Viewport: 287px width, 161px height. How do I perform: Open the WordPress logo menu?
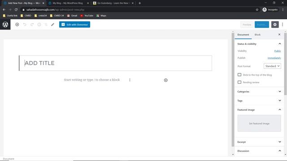pyautogui.click(x=5, y=25)
